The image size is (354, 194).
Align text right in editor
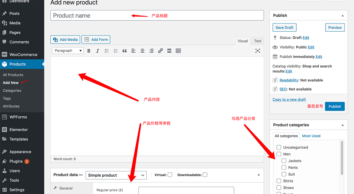coord(151,51)
